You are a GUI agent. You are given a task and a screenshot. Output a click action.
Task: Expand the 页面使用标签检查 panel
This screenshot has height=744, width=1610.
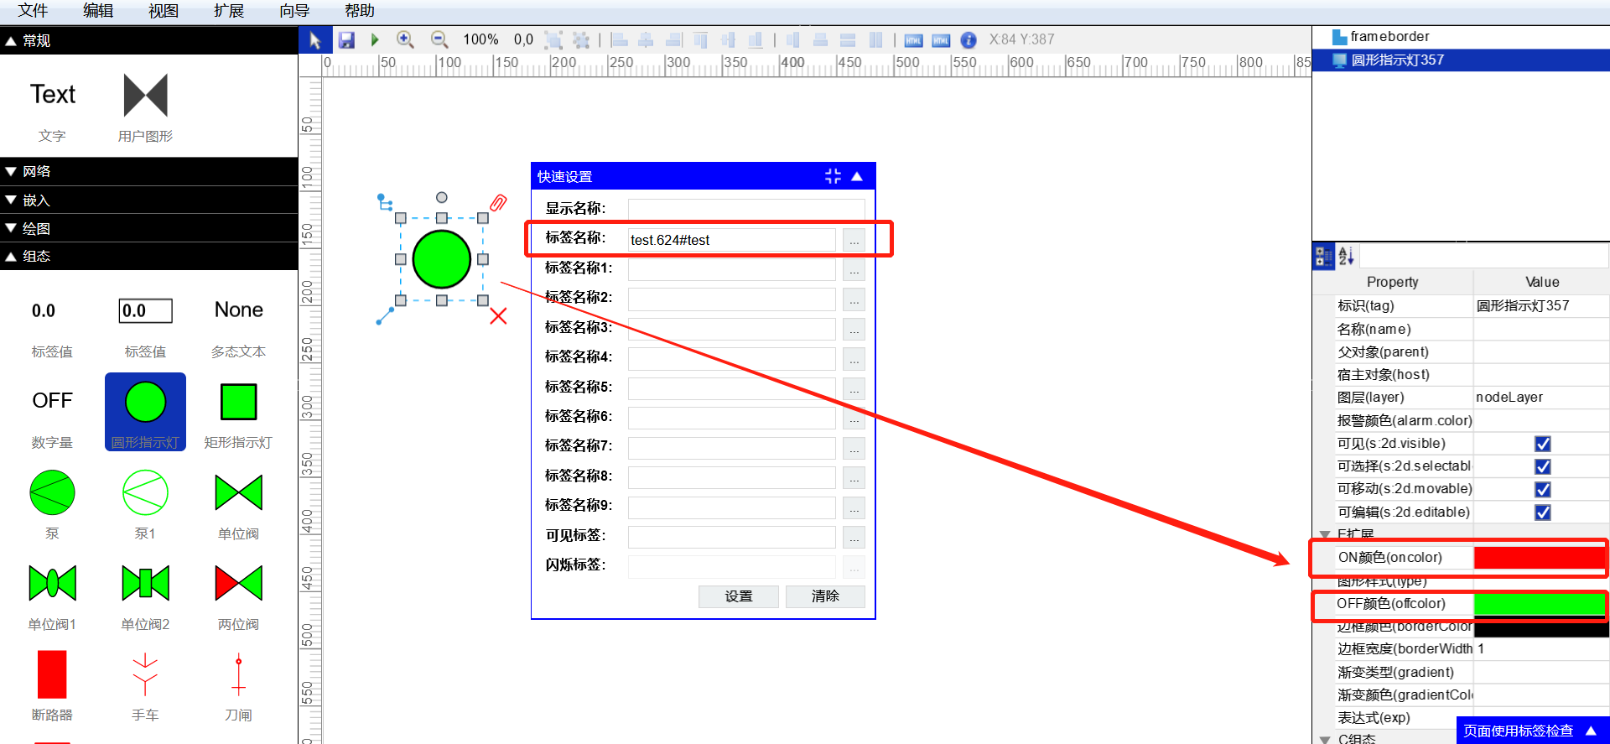1591,731
